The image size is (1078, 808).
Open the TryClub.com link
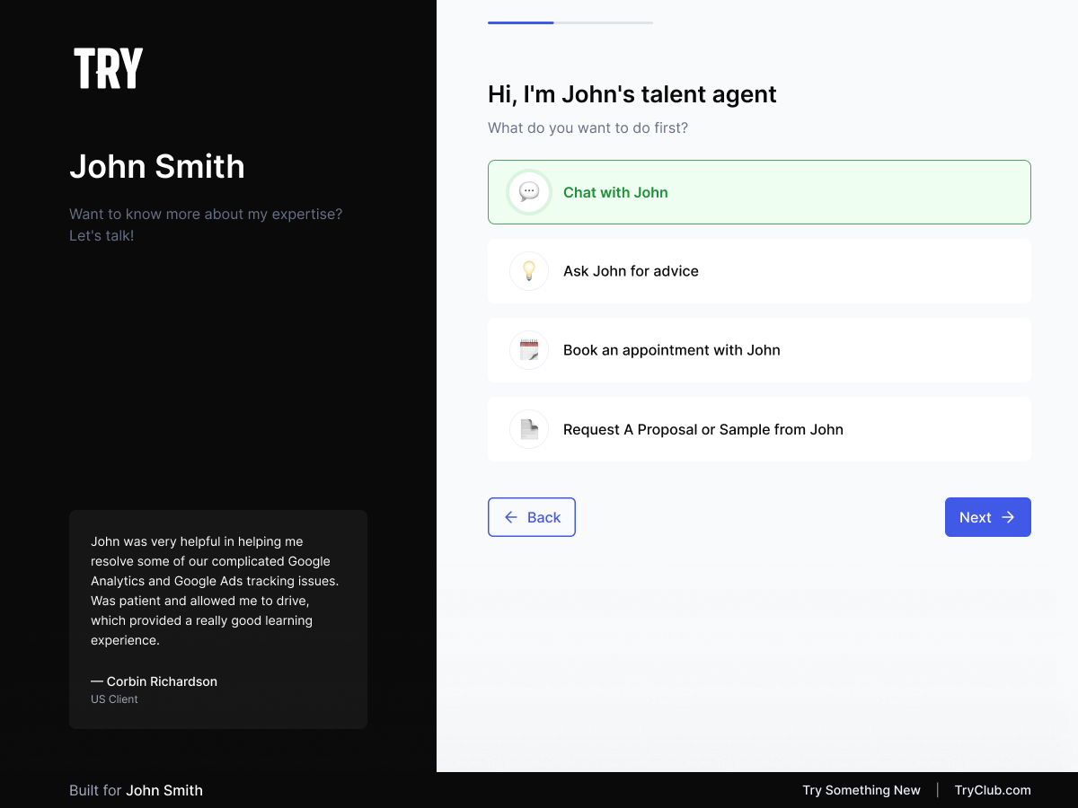click(x=993, y=790)
